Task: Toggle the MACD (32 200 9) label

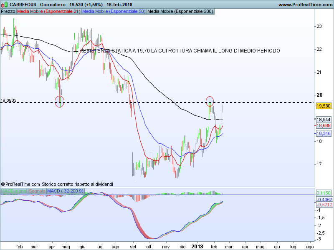Action: tap(65, 191)
